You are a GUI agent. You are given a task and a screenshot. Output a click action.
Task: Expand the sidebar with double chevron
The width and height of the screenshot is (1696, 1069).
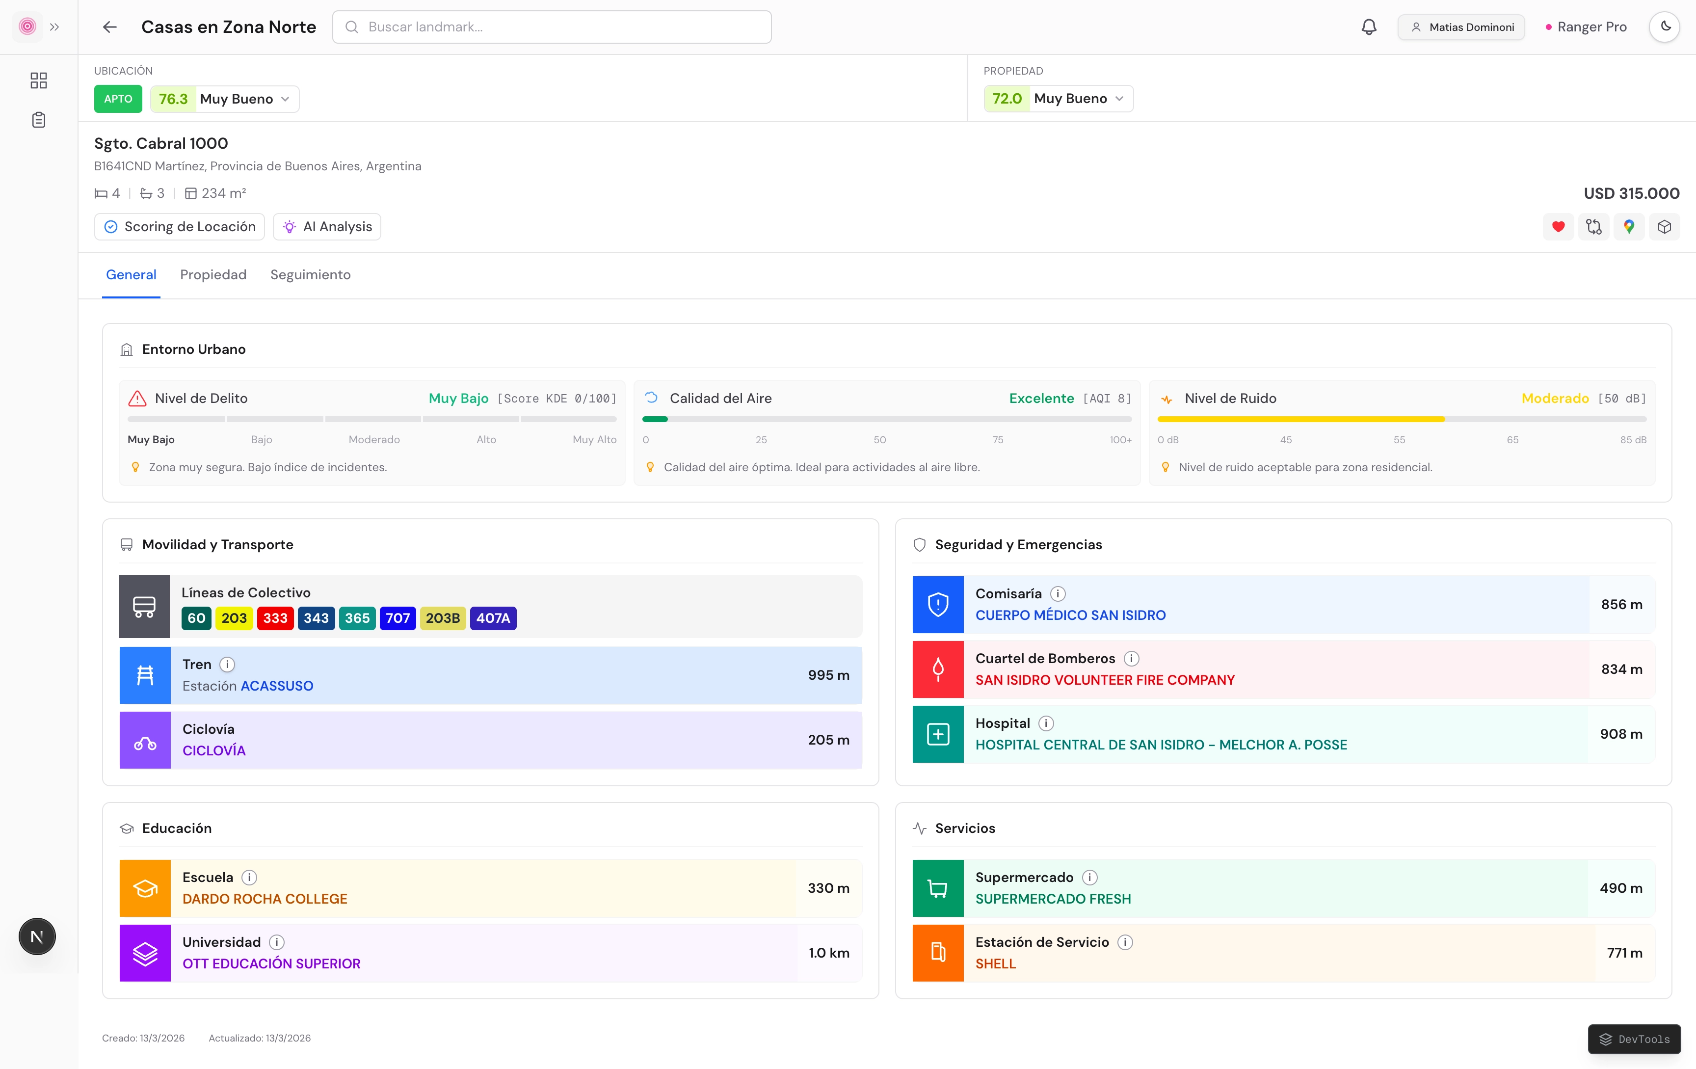[x=54, y=27]
